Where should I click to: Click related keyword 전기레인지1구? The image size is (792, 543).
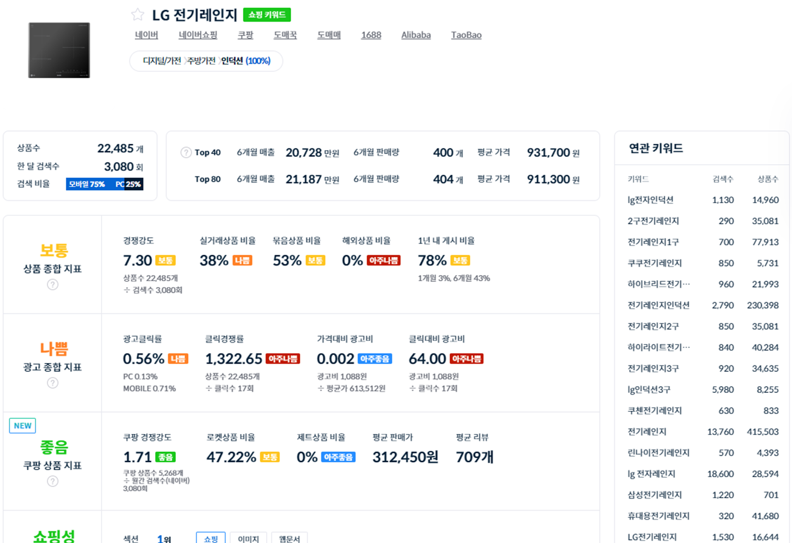[x=653, y=242]
